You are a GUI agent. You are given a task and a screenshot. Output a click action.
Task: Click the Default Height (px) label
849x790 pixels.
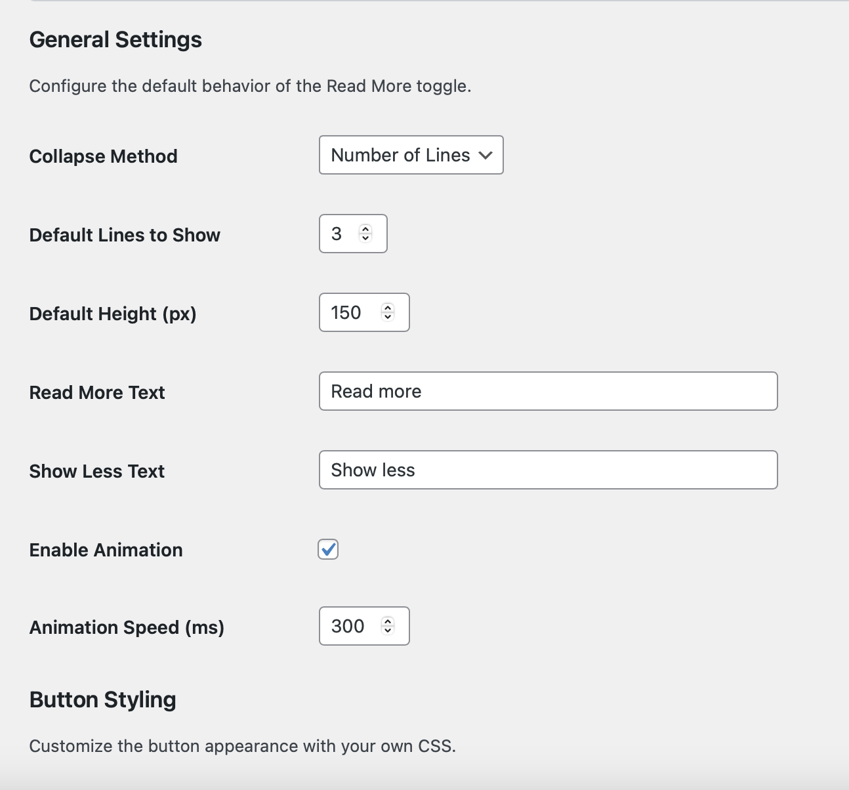(x=113, y=314)
